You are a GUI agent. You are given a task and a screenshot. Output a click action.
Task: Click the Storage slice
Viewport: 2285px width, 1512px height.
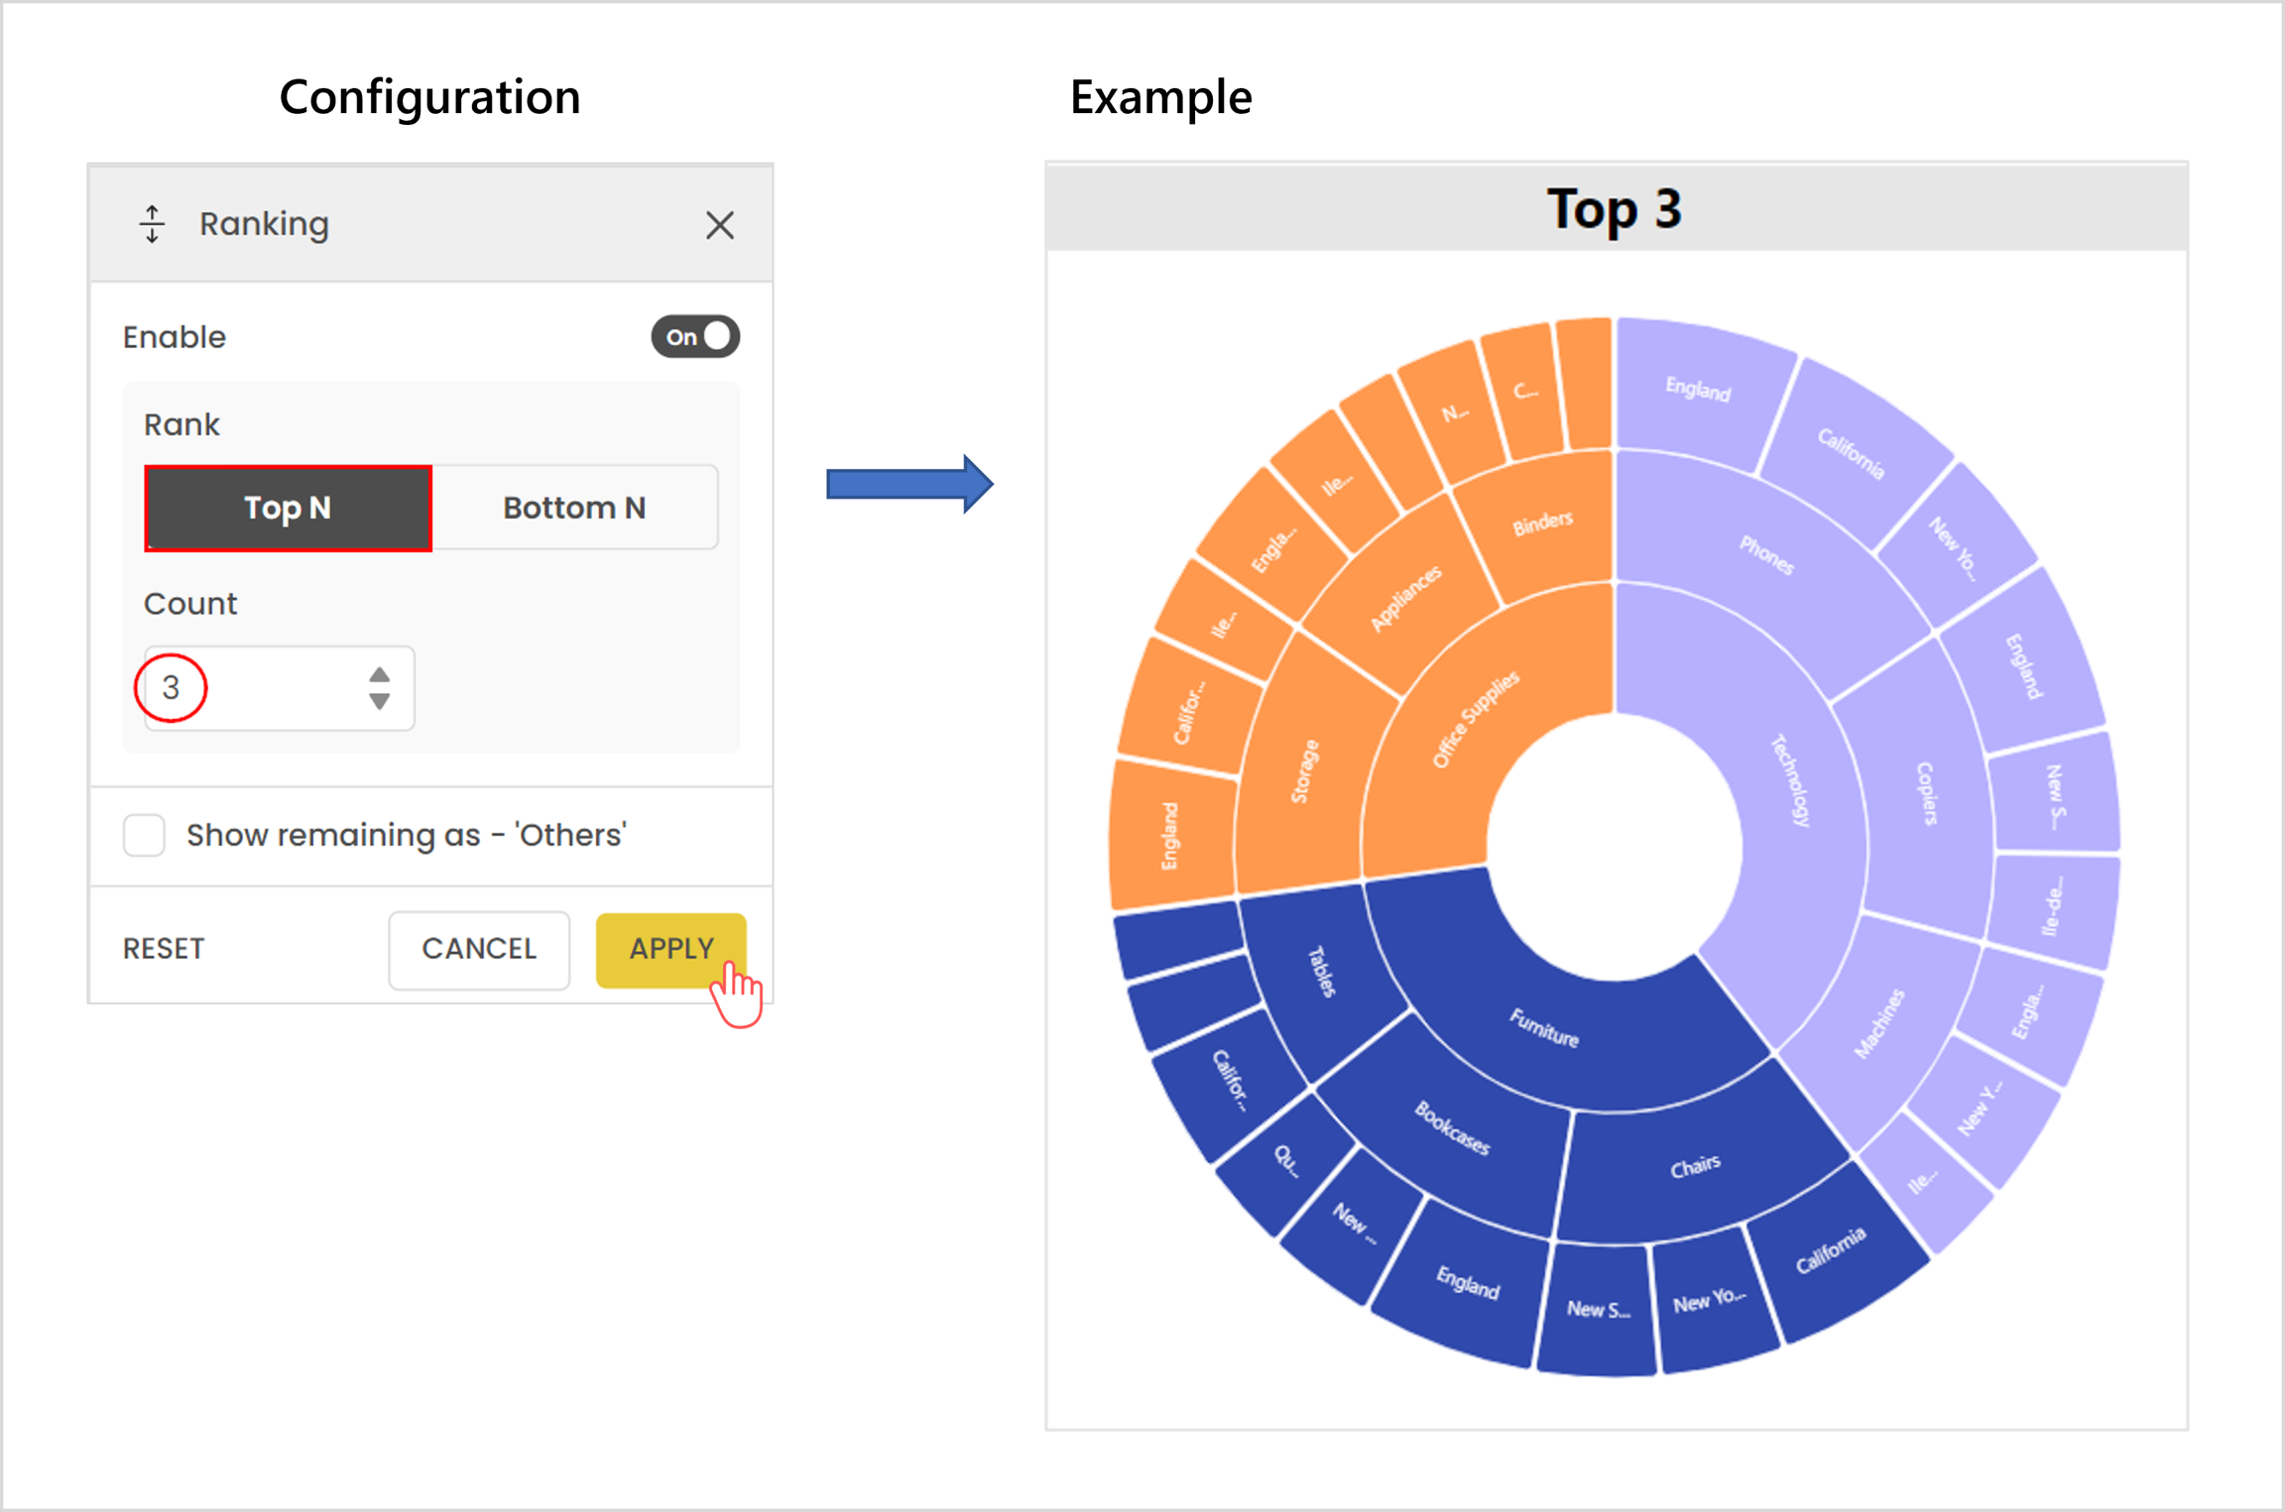tap(1304, 773)
